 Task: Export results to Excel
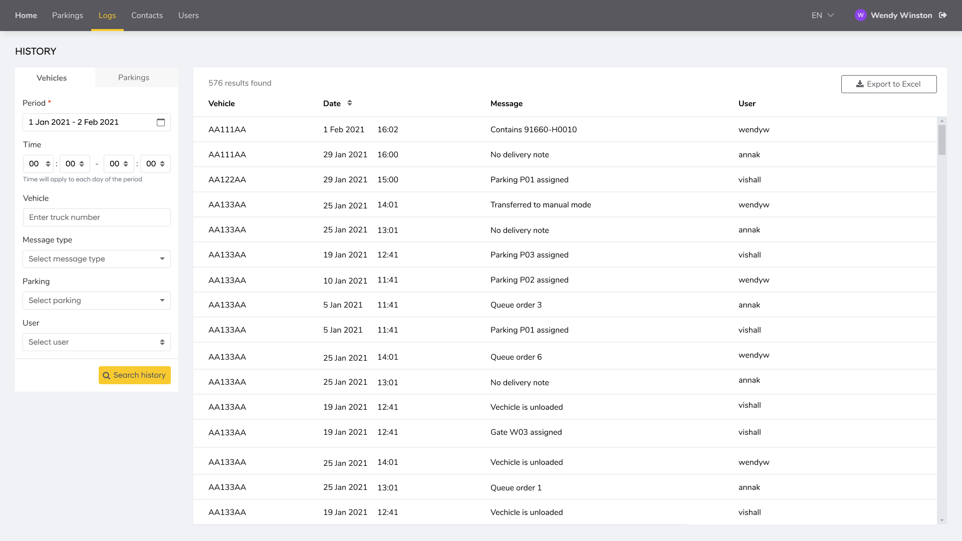pyautogui.click(x=888, y=84)
